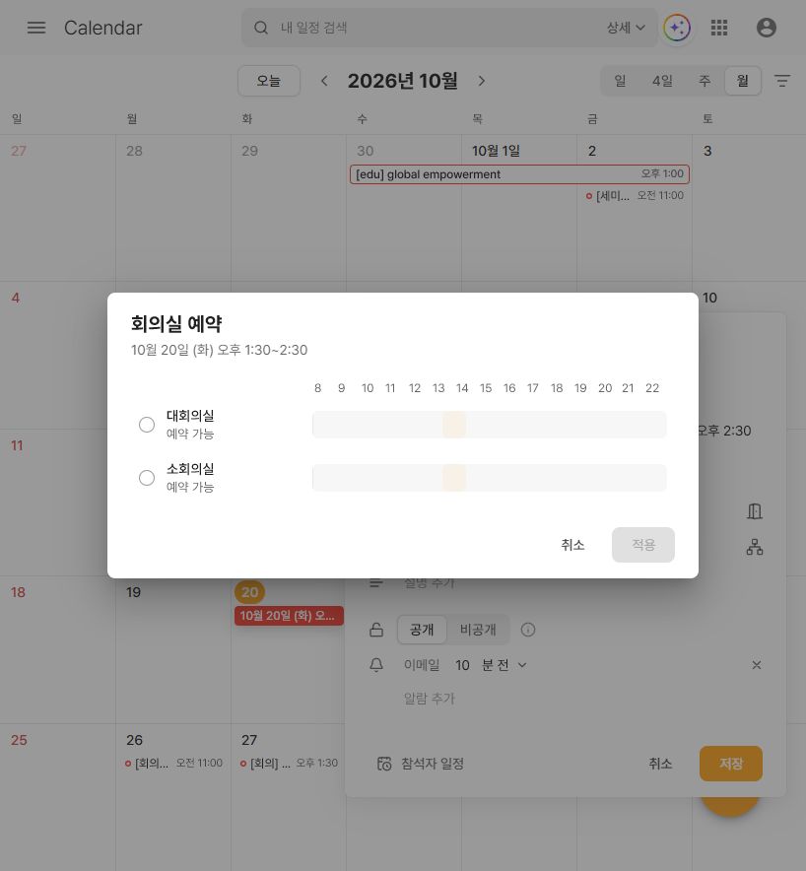Switch to the 월 month view
806x871 pixels.
click(x=743, y=81)
